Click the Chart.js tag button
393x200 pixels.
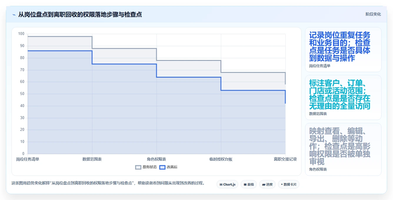(227, 184)
